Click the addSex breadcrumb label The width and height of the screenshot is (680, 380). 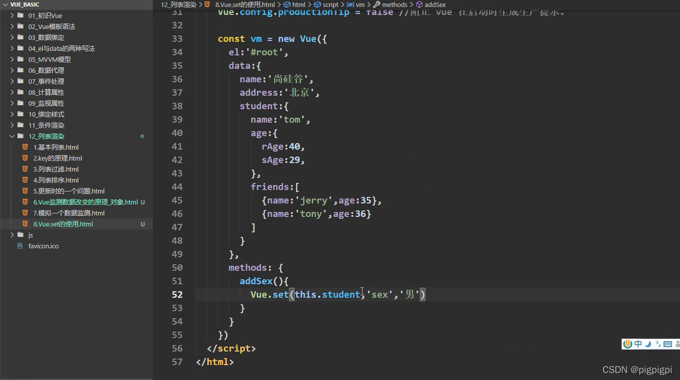pos(435,4)
